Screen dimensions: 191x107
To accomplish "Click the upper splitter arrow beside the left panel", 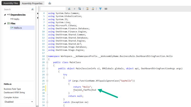I will [38, 13].
